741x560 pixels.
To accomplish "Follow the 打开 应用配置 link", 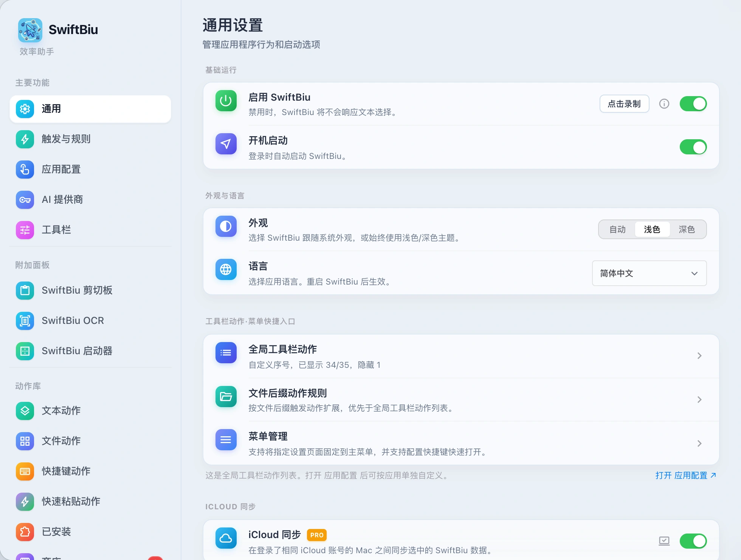I will tap(686, 475).
